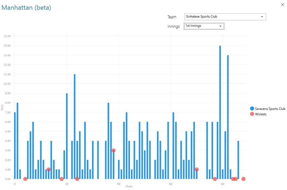Click the first wicket marker near over 4

point(25,179)
